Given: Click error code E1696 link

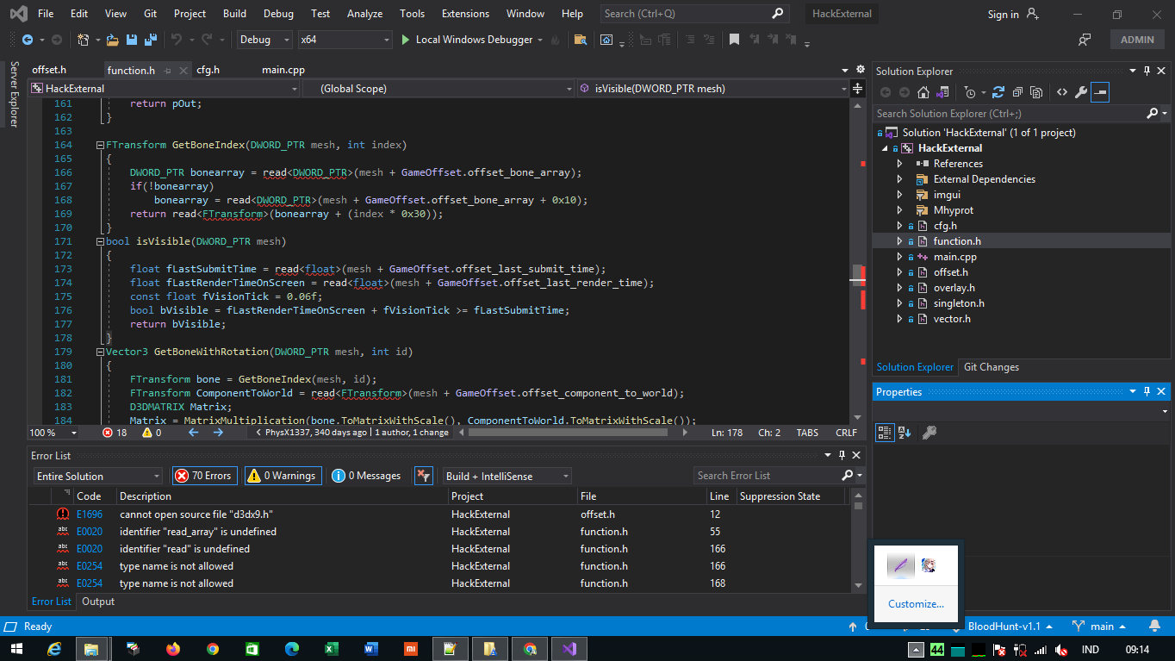Looking at the screenshot, I should [x=89, y=514].
